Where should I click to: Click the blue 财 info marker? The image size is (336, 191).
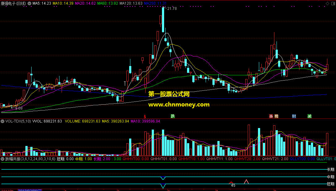click(x=294, y=116)
